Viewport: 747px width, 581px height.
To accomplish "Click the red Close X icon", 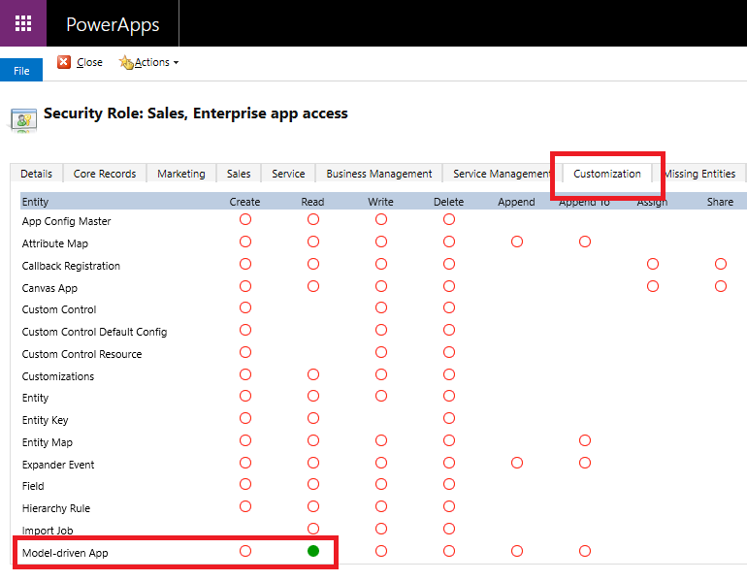I will [64, 62].
